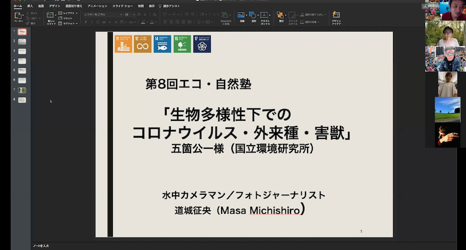
Task: Click the increase font size icon
Action: point(139,14)
